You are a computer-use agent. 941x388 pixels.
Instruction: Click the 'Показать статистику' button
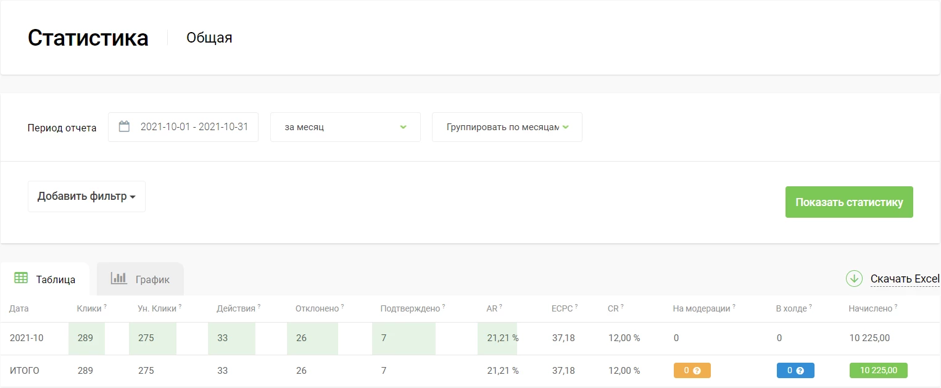849,202
